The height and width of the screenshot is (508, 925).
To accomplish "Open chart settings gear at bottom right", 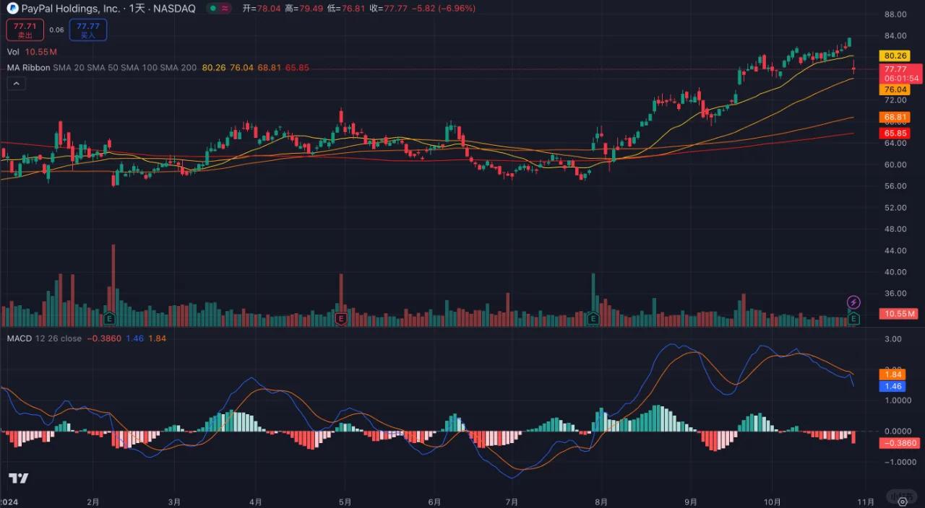I will 903,502.
